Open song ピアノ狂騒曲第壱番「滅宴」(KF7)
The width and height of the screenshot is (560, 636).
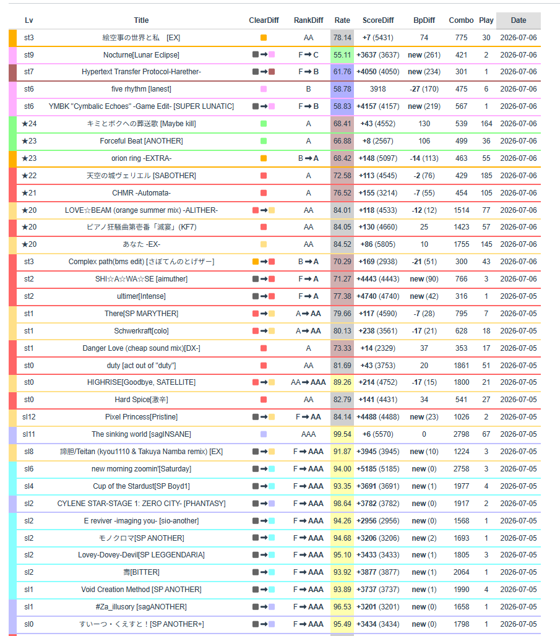tap(141, 227)
